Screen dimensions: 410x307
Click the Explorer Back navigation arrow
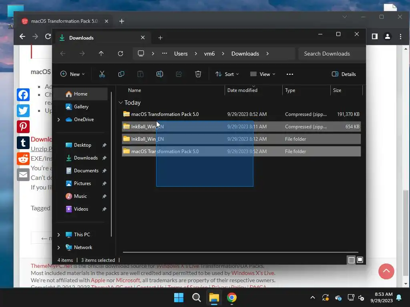coord(63,54)
